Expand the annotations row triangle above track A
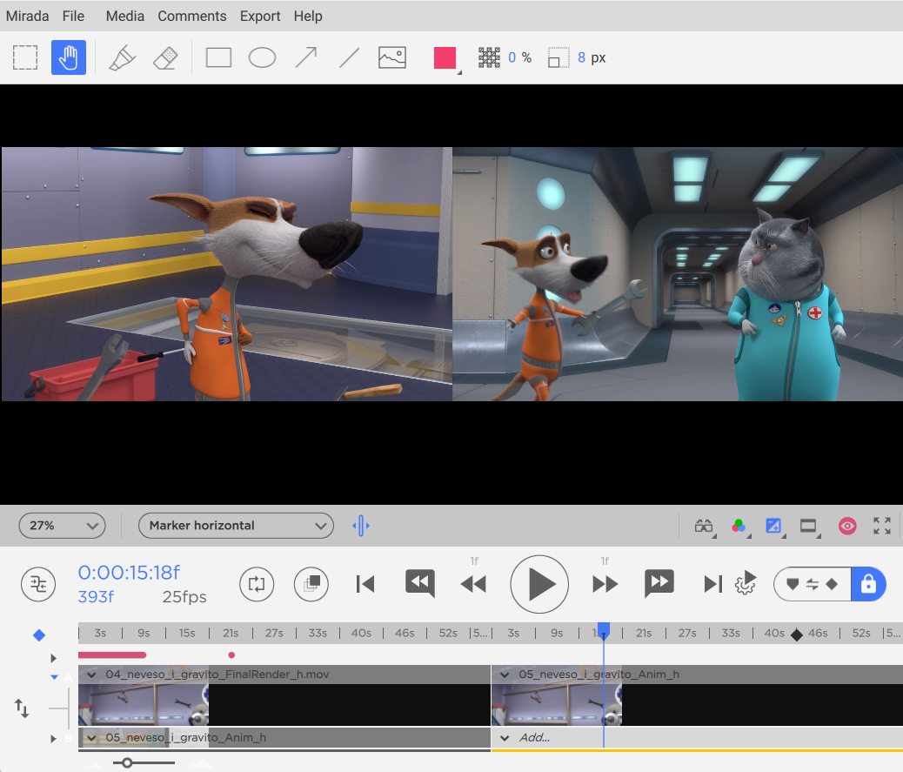The image size is (903, 772). tap(54, 658)
